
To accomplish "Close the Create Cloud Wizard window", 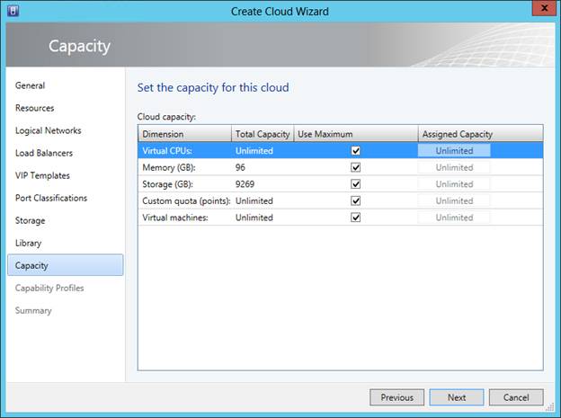I will point(544,8).
